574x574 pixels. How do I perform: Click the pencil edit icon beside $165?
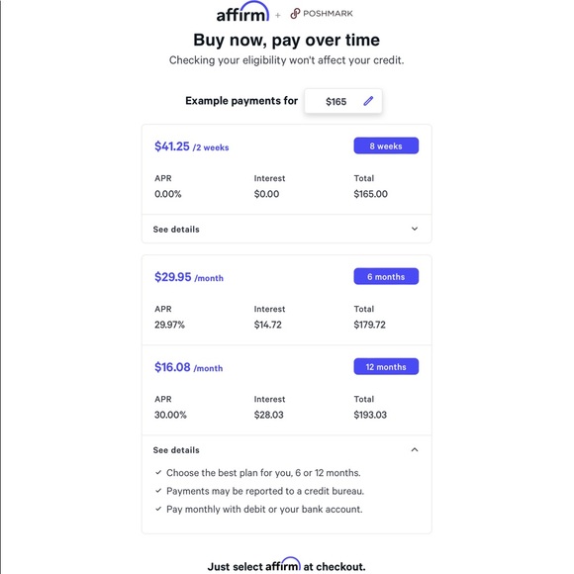pos(368,101)
